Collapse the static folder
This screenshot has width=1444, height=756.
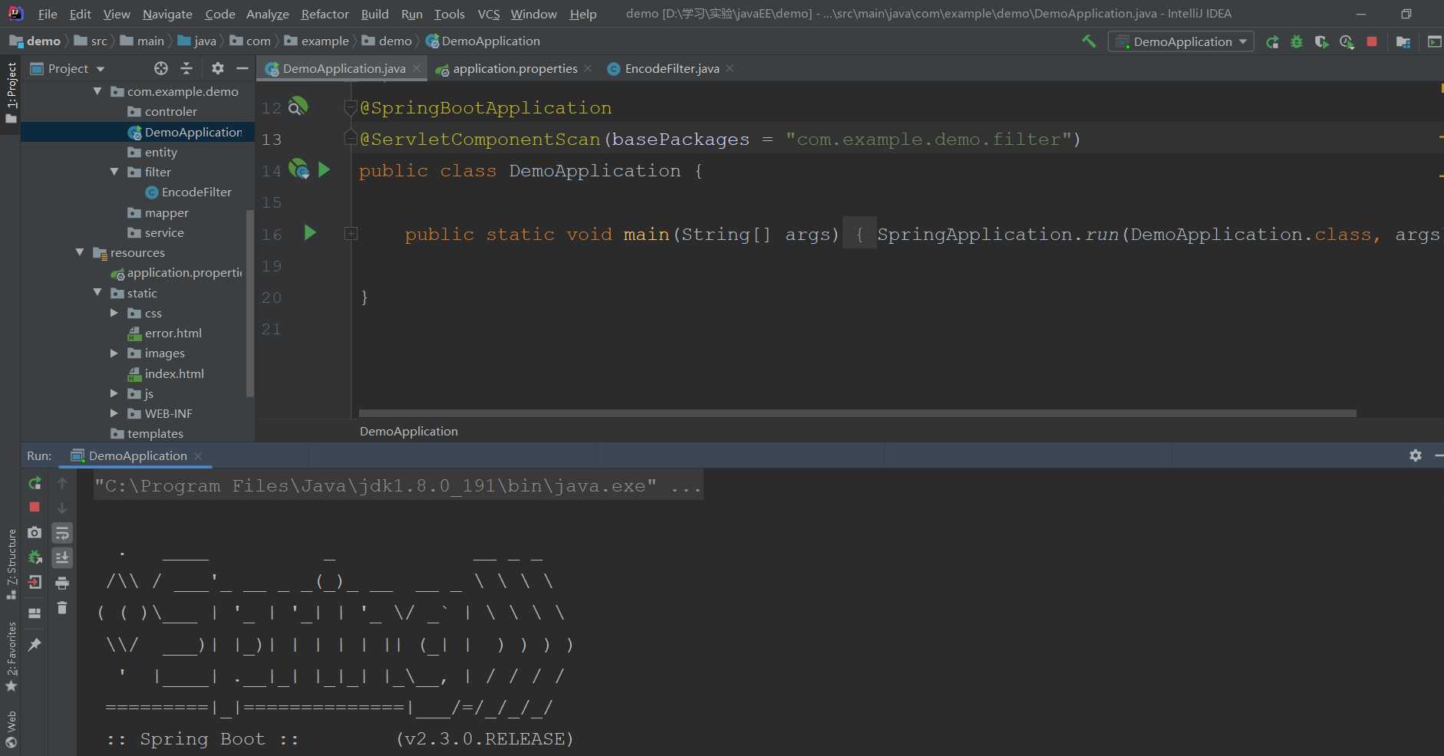pyautogui.click(x=97, y=293)
